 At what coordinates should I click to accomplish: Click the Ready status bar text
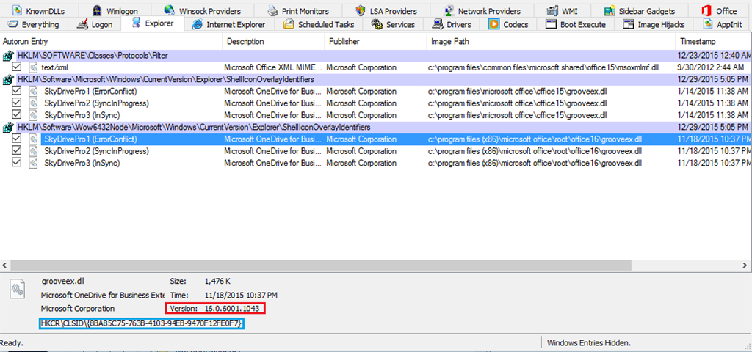10,343
